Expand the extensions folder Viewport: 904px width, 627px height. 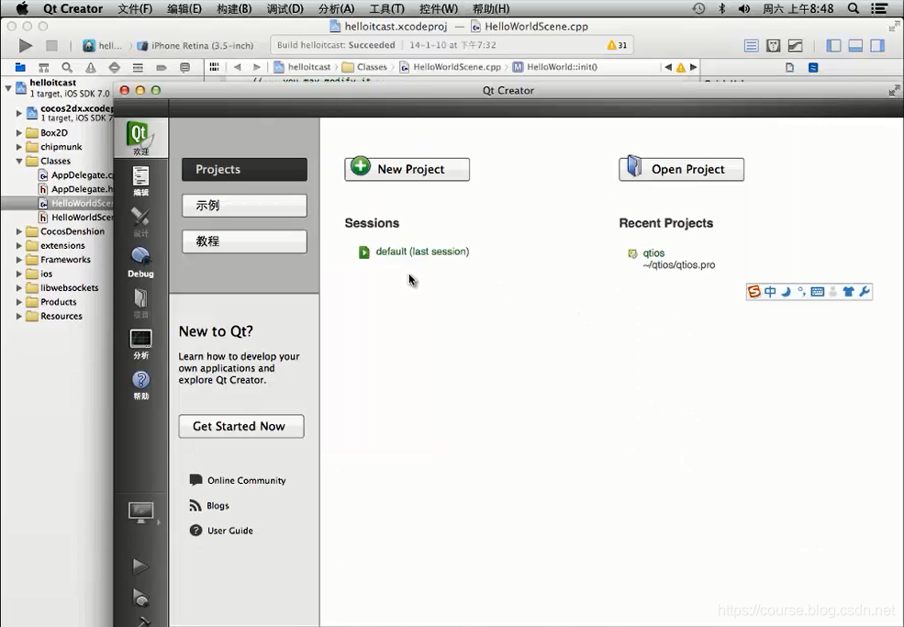19,246
